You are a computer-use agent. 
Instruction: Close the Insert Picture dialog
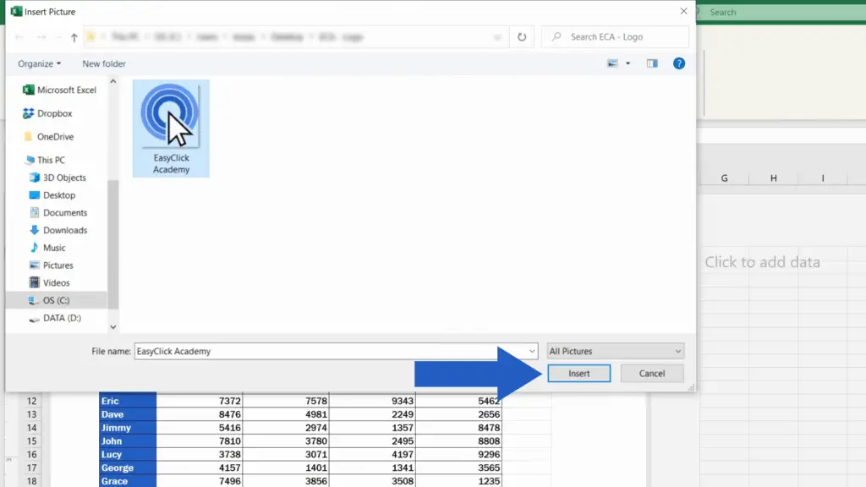(683, 11)
